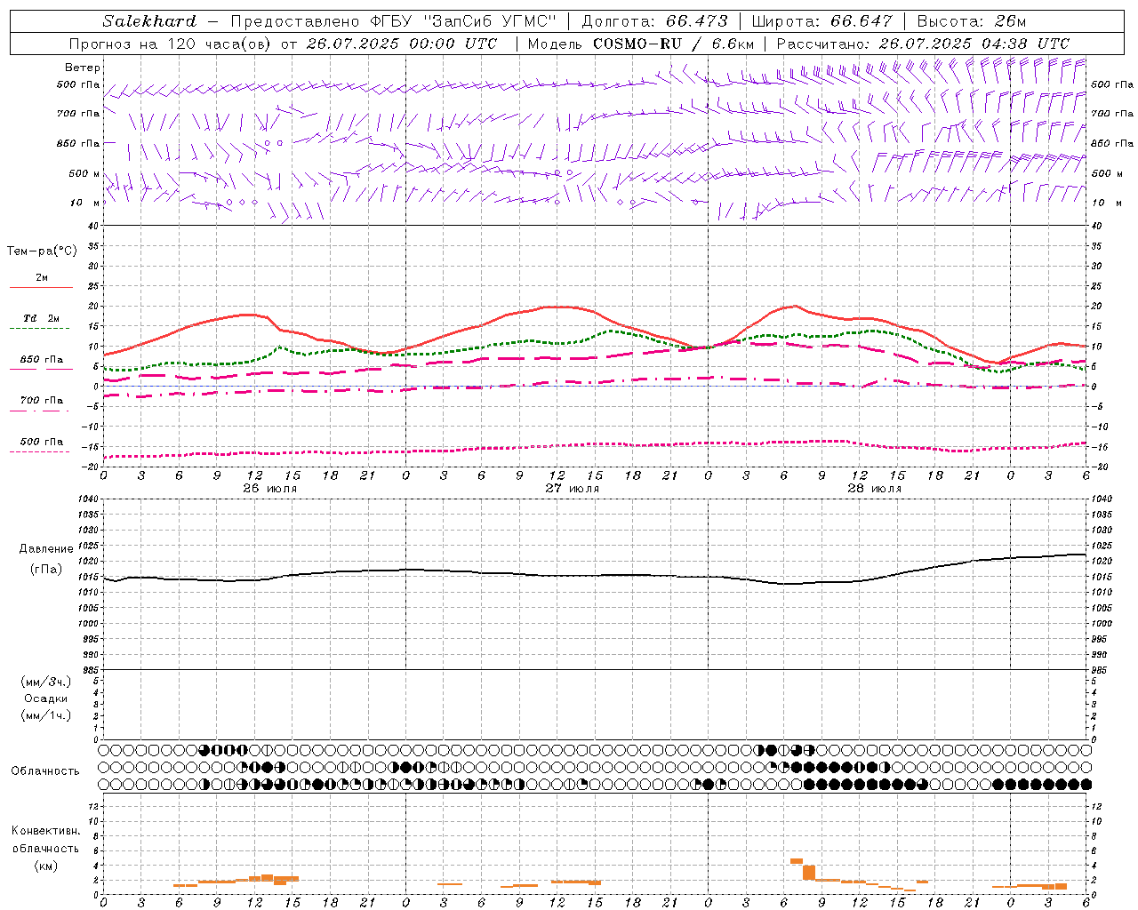Screen dimensions: 1138x910
Task: Click '850 гПа' entry in temperature legend
Action: (x=42, y=360)
